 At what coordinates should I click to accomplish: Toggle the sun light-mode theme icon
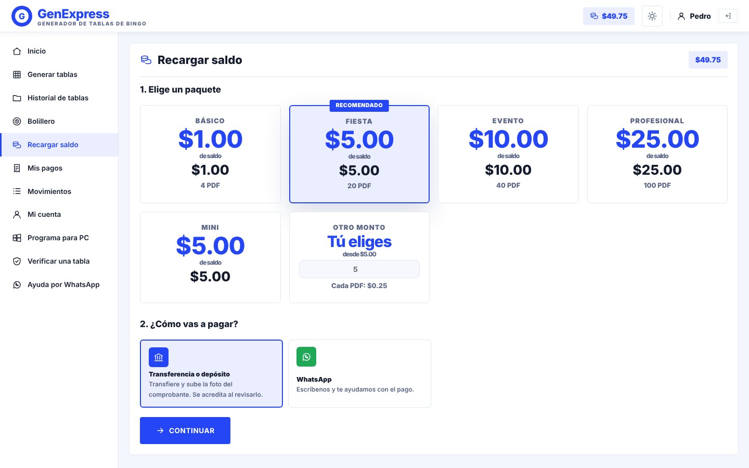point(652,16)
